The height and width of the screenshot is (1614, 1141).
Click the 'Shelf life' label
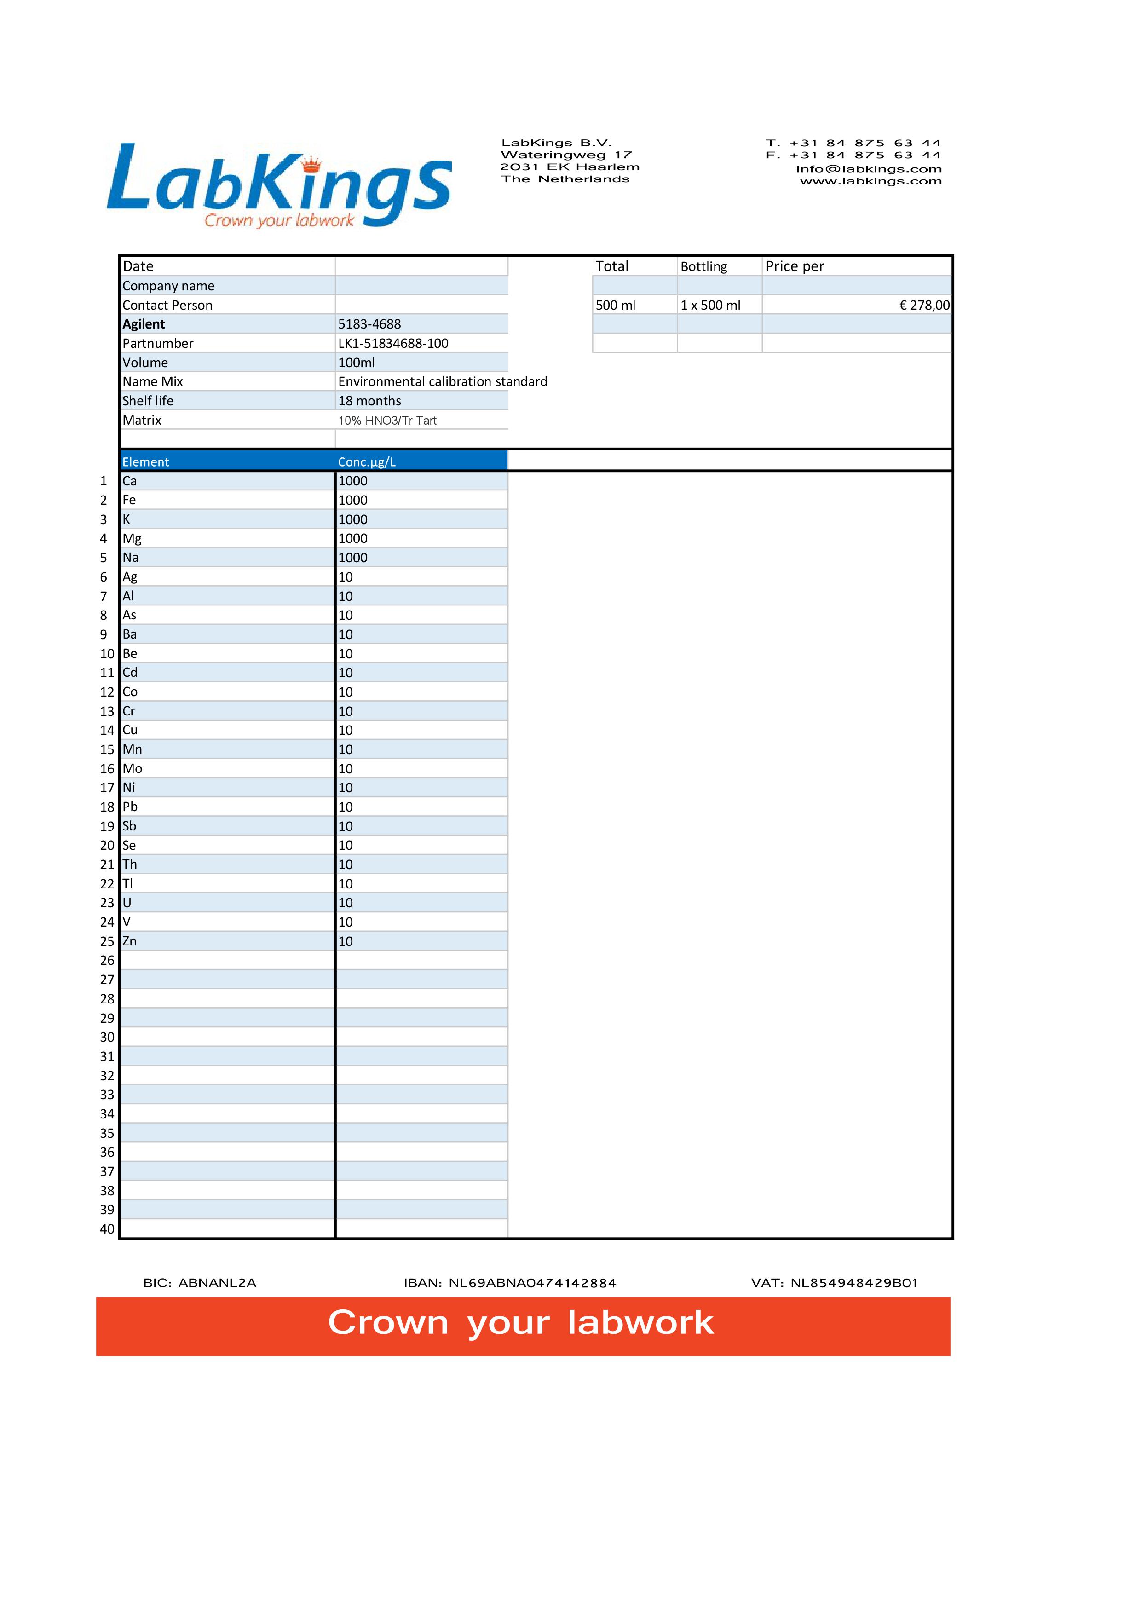click(148, 401)
